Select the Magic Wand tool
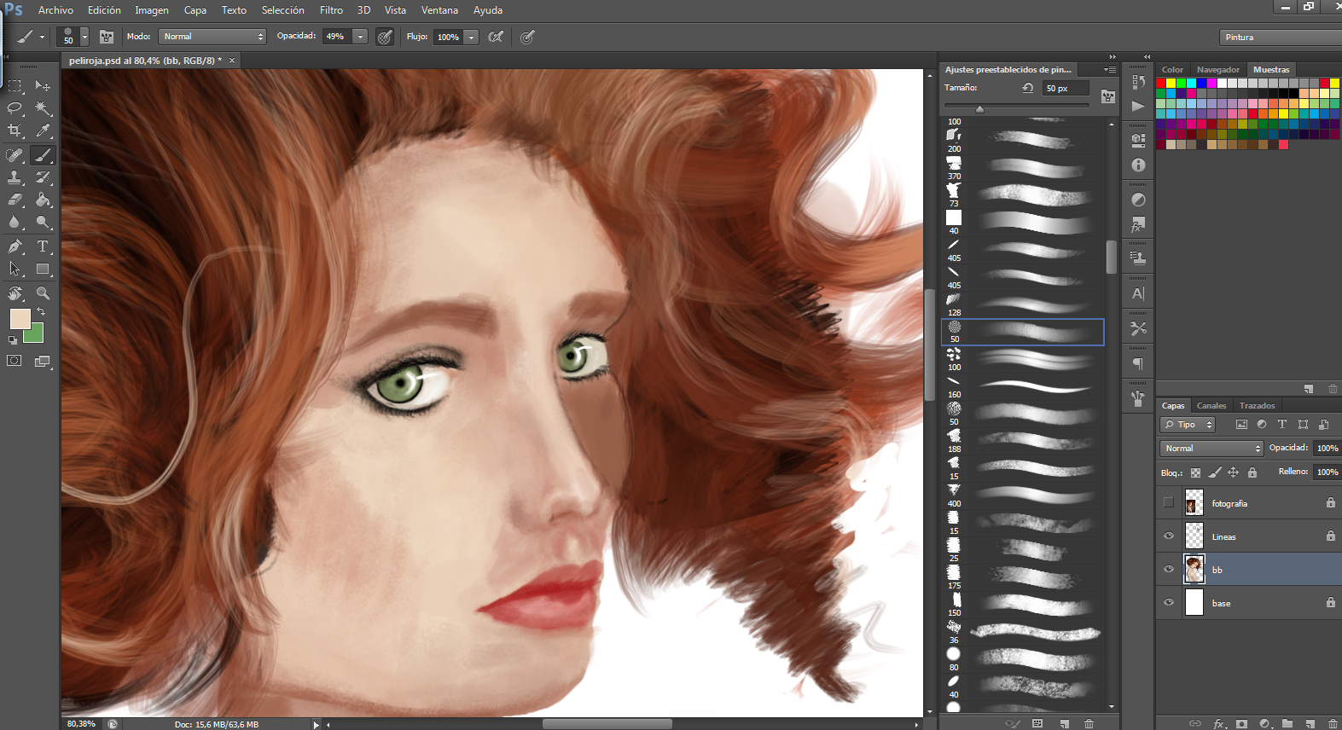Viewport: 1342px width, 730px height. tap(43, 108)
